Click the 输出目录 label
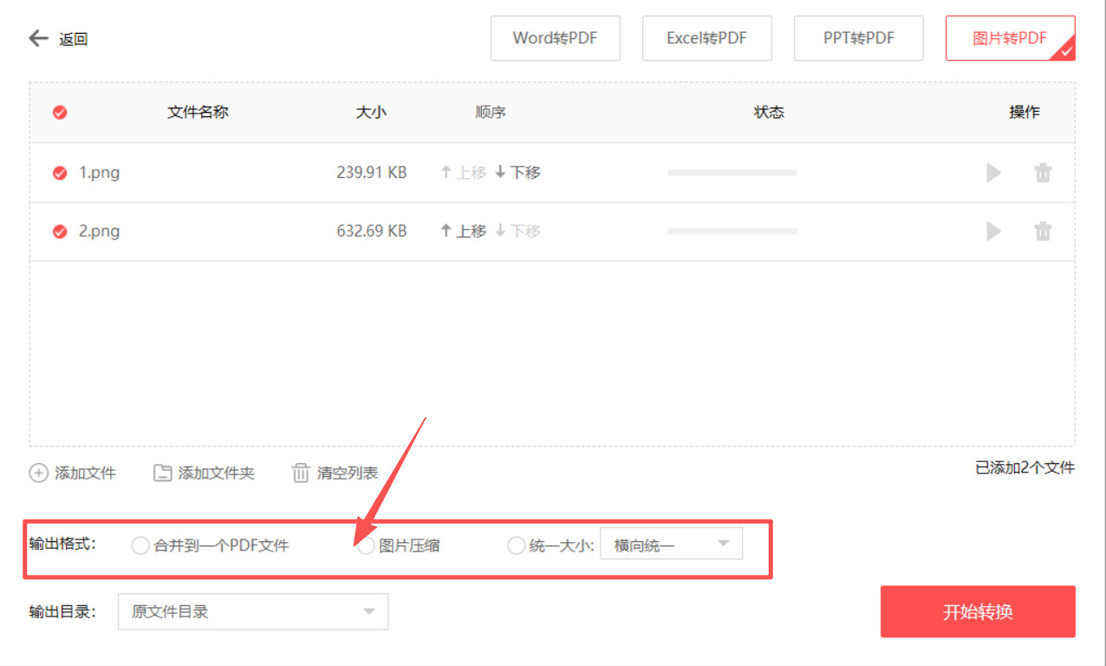The width and height of the screenshot is (1106, 666). (x=62, y=611)
